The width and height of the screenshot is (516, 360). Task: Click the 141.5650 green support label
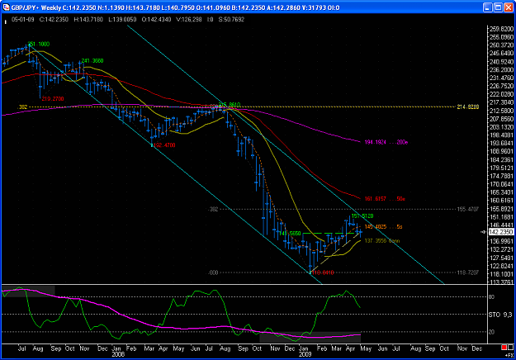pos(290,234)
